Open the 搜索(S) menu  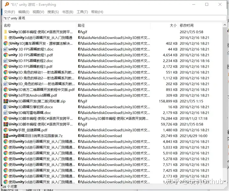coord(53,12)
